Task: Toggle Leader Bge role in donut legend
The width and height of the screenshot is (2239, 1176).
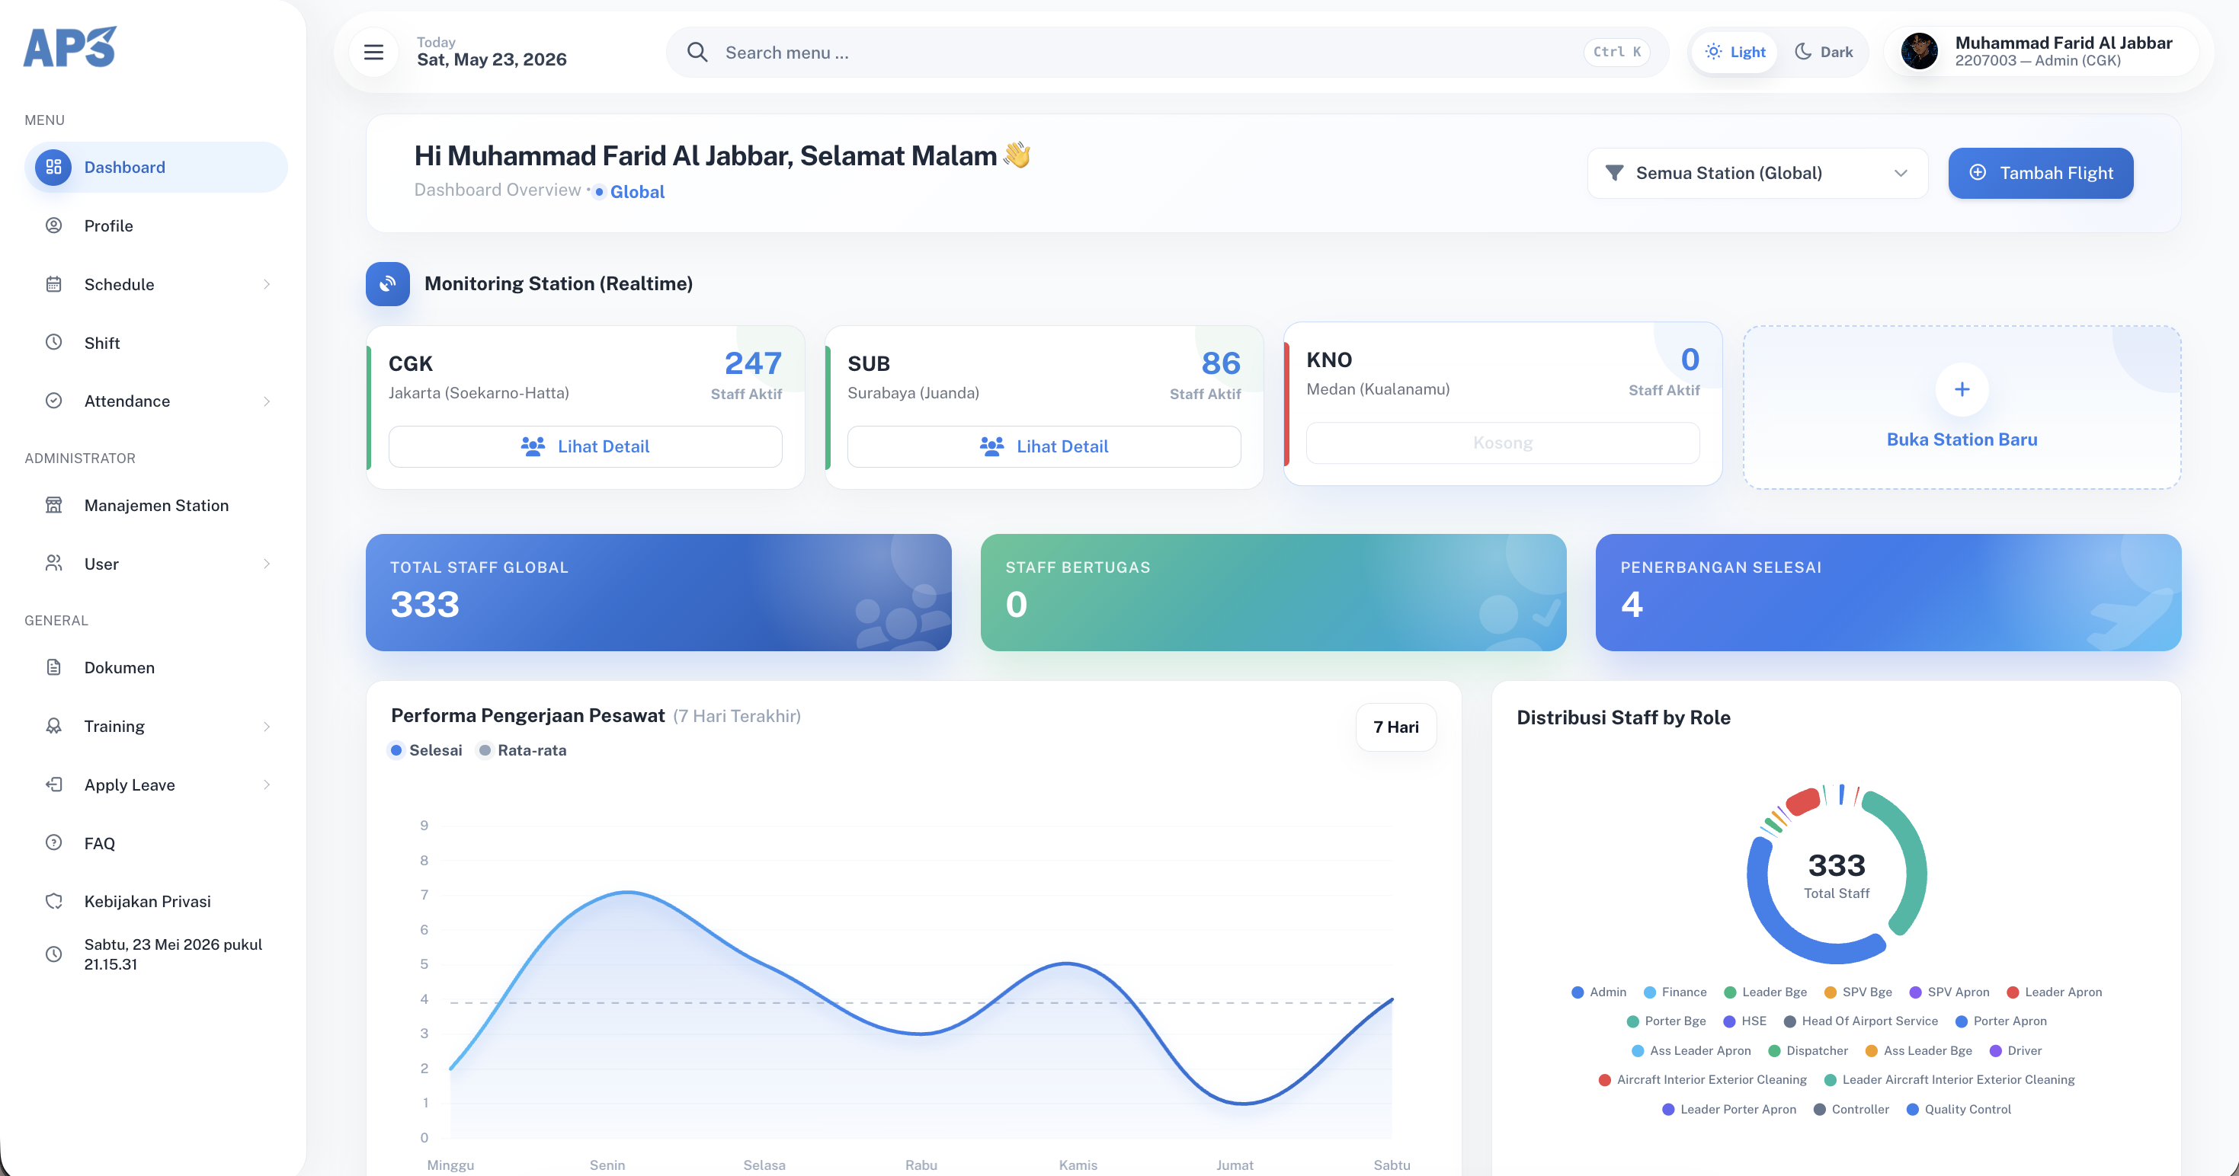Action: pyautogui.click(x=1765, y=992)
